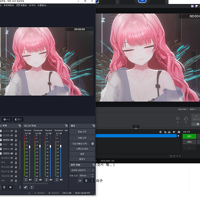Open advanced audio properties gears icon
This screenshot has width=200, height=197.
pyautogui.click(x=26, y=187)
